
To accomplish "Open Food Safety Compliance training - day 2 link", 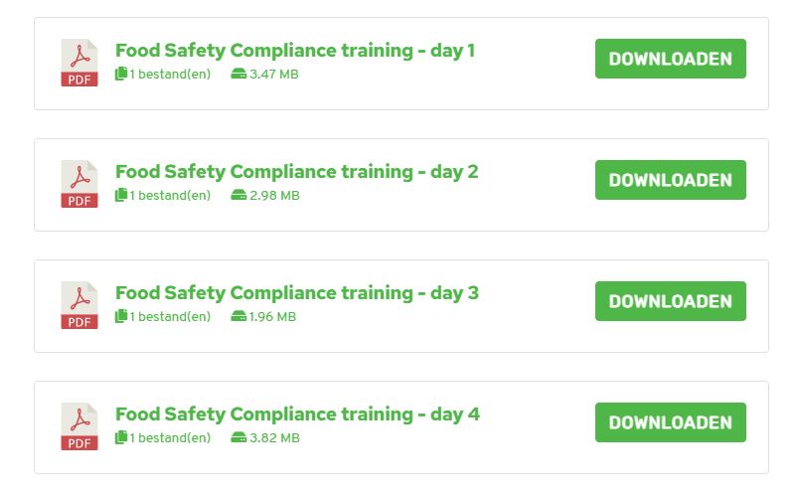I will coord(296,172).
